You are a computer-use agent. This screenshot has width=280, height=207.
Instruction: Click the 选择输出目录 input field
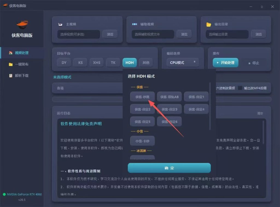(x=227, y=34)
